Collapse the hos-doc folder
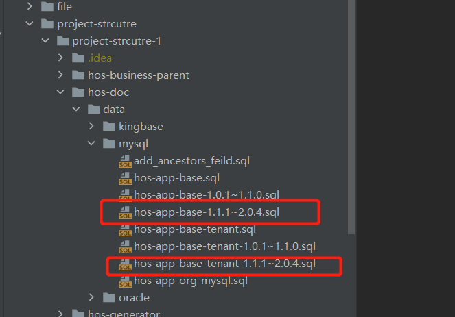The width and height of the screenshot is (455, 317). 61,92
